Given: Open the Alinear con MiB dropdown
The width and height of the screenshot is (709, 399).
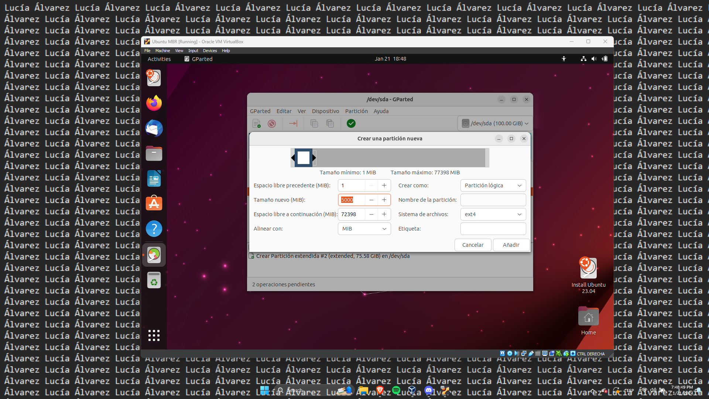Looking at the screenshot, I should tap(364, 229).
